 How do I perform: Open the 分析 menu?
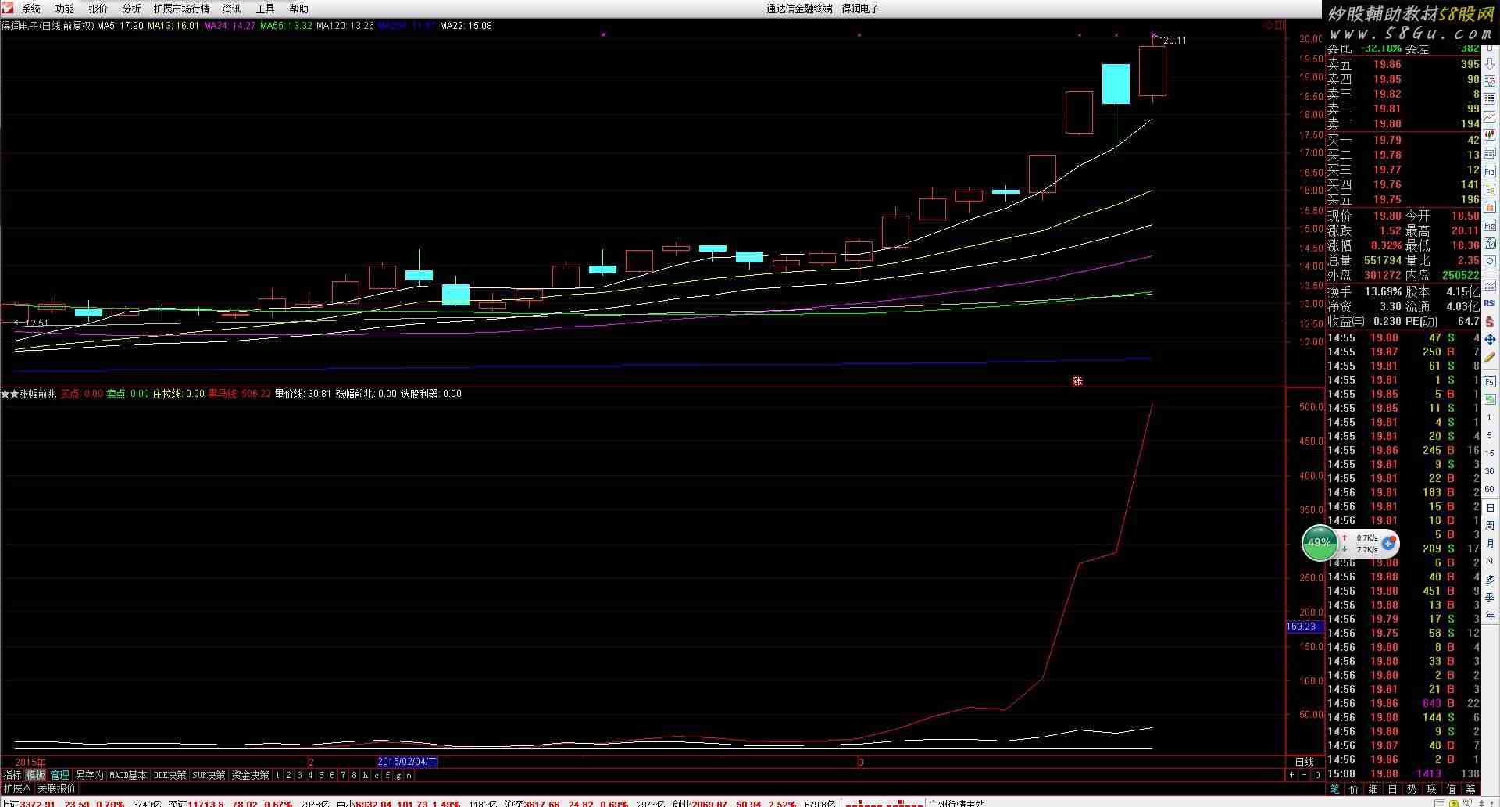pos(131,9)
